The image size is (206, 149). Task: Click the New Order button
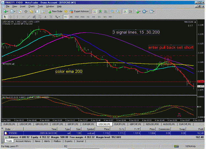tap(55, 12)
